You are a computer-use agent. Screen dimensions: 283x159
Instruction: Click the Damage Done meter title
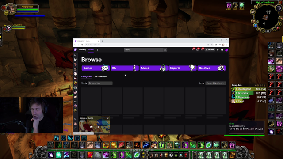pyautogui.click(x=237, y=85)
